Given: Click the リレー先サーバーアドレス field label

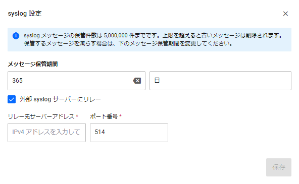Looking at the screenshot, I should pyautogui.click(x=41, y=116).
